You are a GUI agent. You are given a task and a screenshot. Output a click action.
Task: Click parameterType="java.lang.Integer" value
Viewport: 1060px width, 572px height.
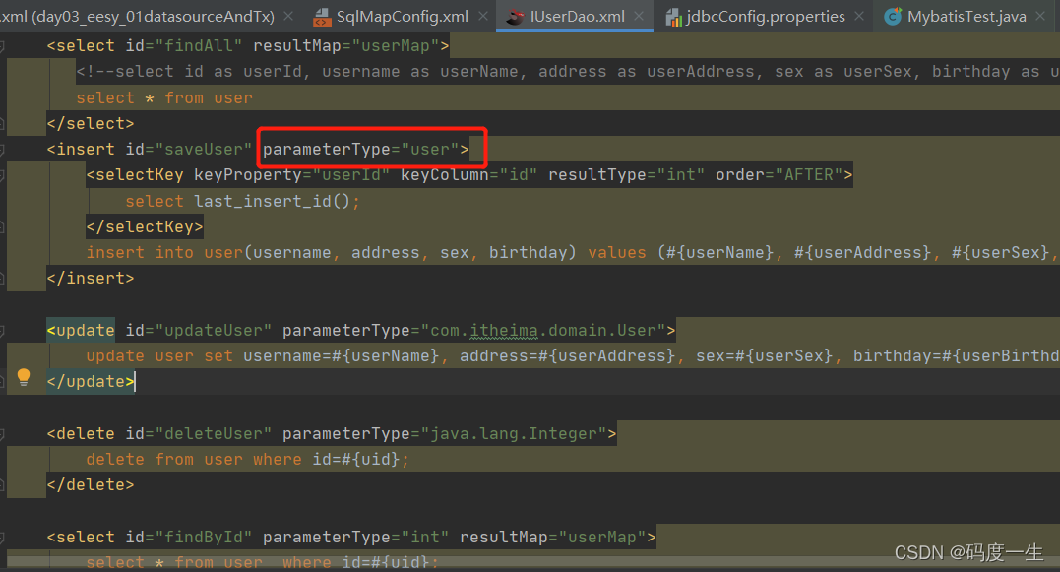[x=514, y=434]
